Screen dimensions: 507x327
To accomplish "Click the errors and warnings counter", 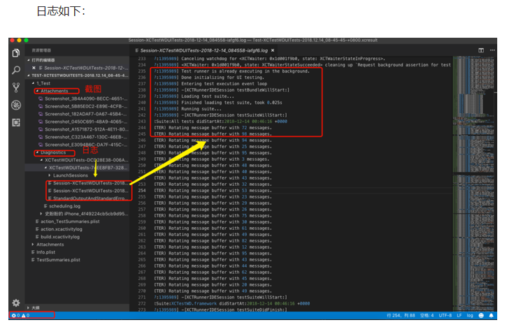I will [x=21, y=315].
